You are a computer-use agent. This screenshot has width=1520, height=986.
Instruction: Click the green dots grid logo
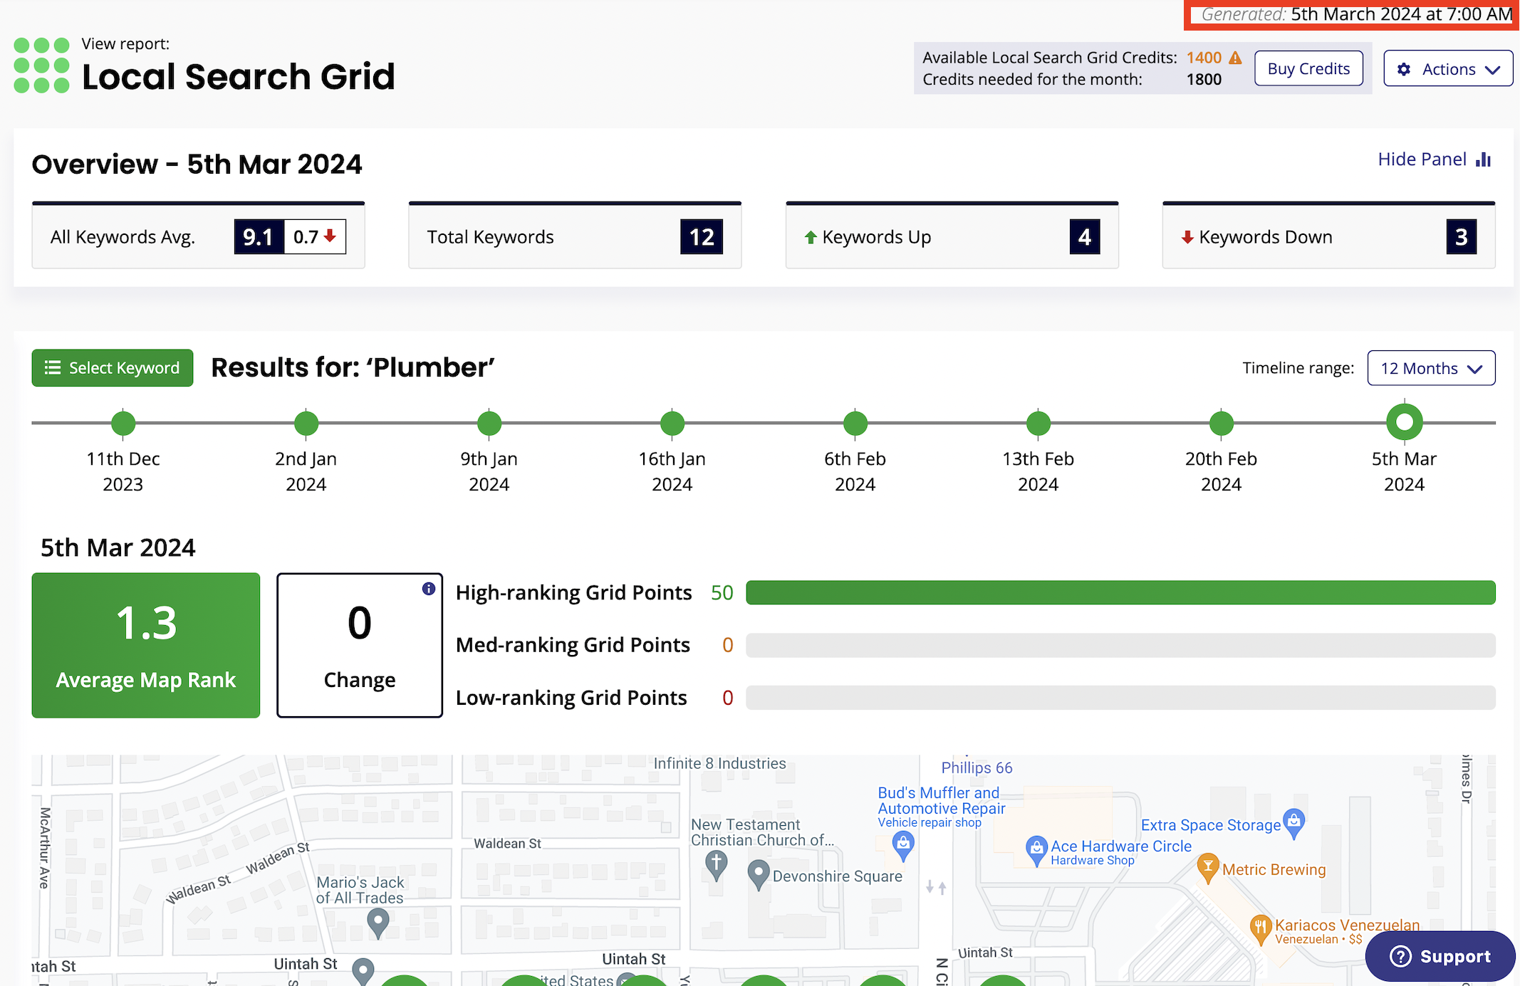[41, 65]
